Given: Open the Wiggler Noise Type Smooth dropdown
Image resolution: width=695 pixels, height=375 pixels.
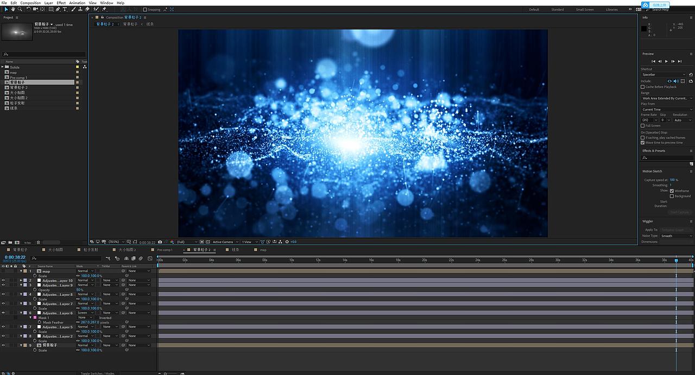Looking at the screenshot, I should (x=677, y=236).
